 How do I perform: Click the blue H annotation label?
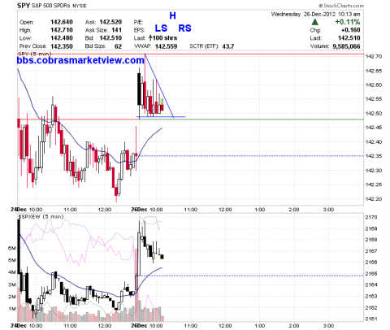coord(173,15)
